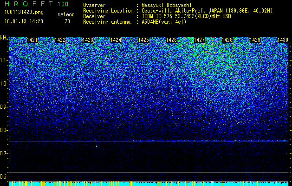Click the 1429 time marker
The height and width of the screenshot is (186, 292).
255,40
